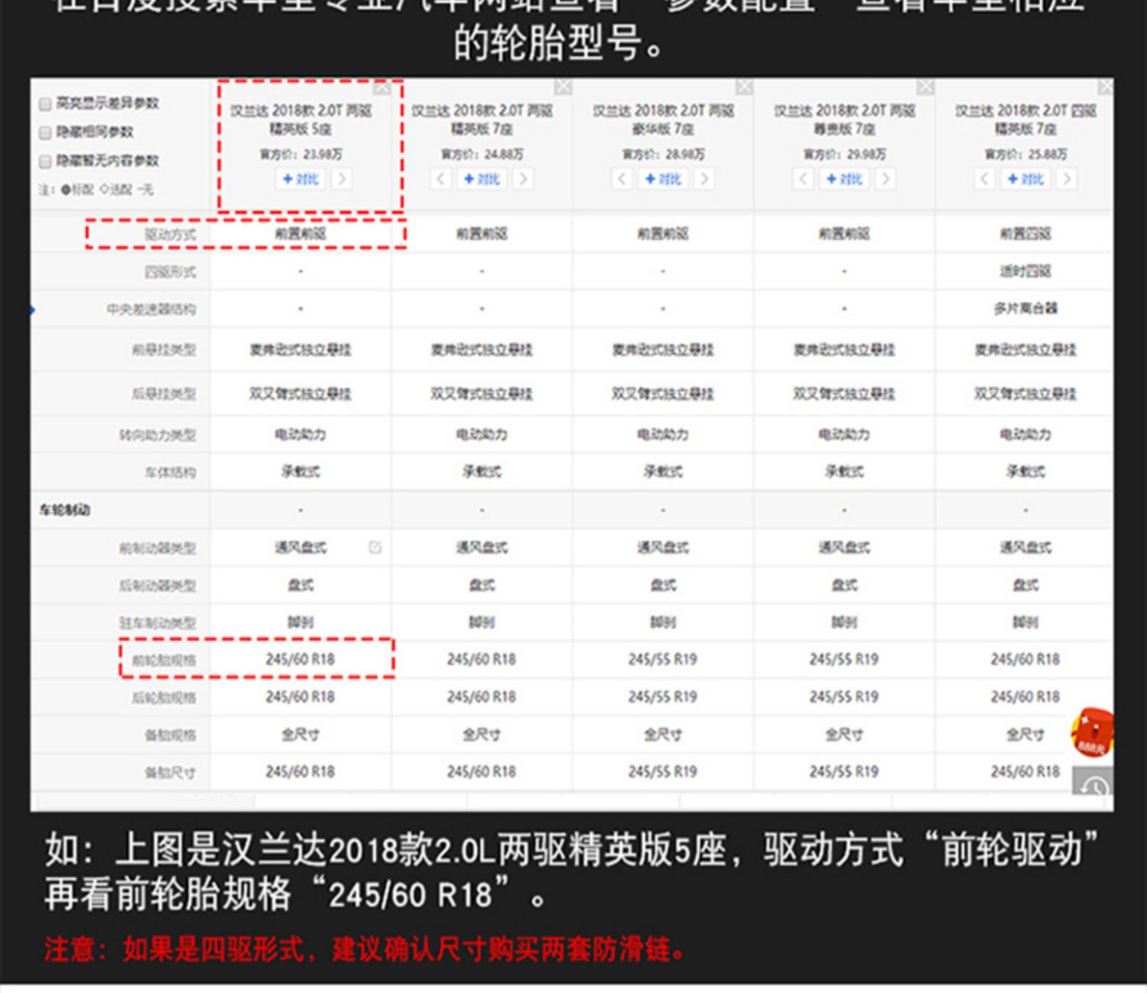This screenshot has height=993, width=1147.
Task: Open 汉兰达 四驱 精英版 7座 model title
Action: [x=1025, y=119]
